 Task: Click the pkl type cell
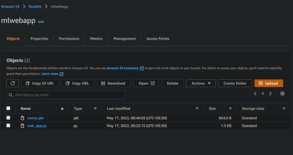[x=76, y=118]
